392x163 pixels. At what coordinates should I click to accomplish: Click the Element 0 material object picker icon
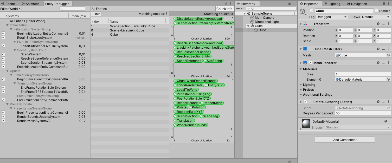pyautogui.click(x=388, y=79)
